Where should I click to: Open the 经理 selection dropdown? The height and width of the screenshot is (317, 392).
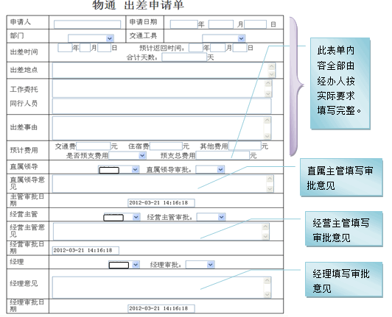point(124,265)
